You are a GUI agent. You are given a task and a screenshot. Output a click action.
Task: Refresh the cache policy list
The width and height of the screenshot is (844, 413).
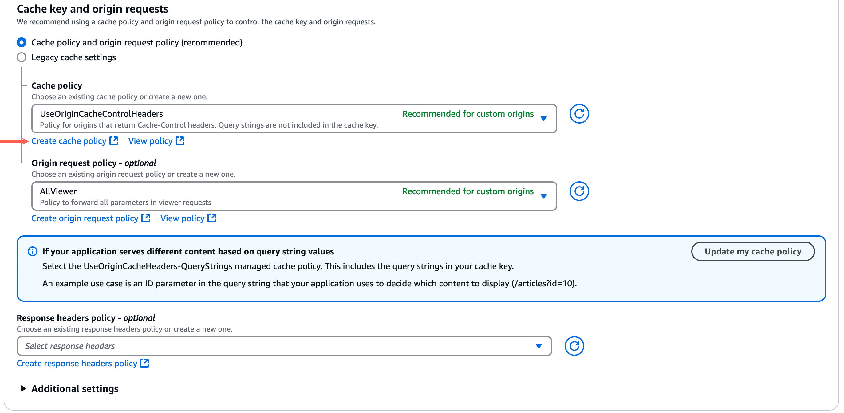pyautogui.click(x=579, y=114)
